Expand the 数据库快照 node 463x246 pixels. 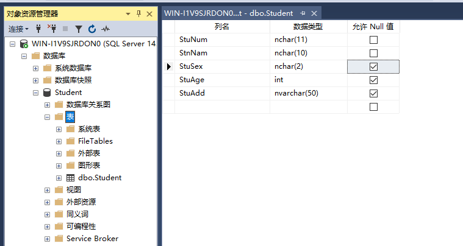pos(35,80)
